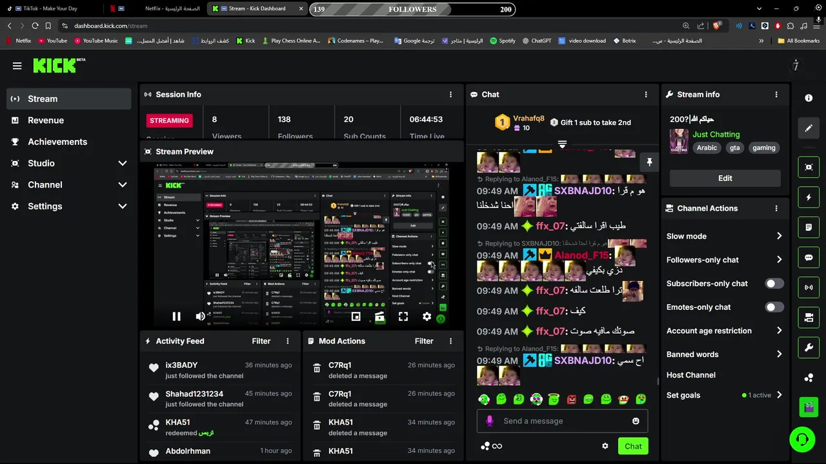
Task: Expand the Channel sidebar section
Action: click(x=123, y=185)
